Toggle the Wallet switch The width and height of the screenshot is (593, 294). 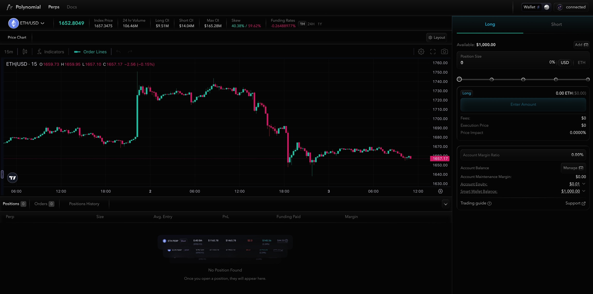tap(547, 7)
